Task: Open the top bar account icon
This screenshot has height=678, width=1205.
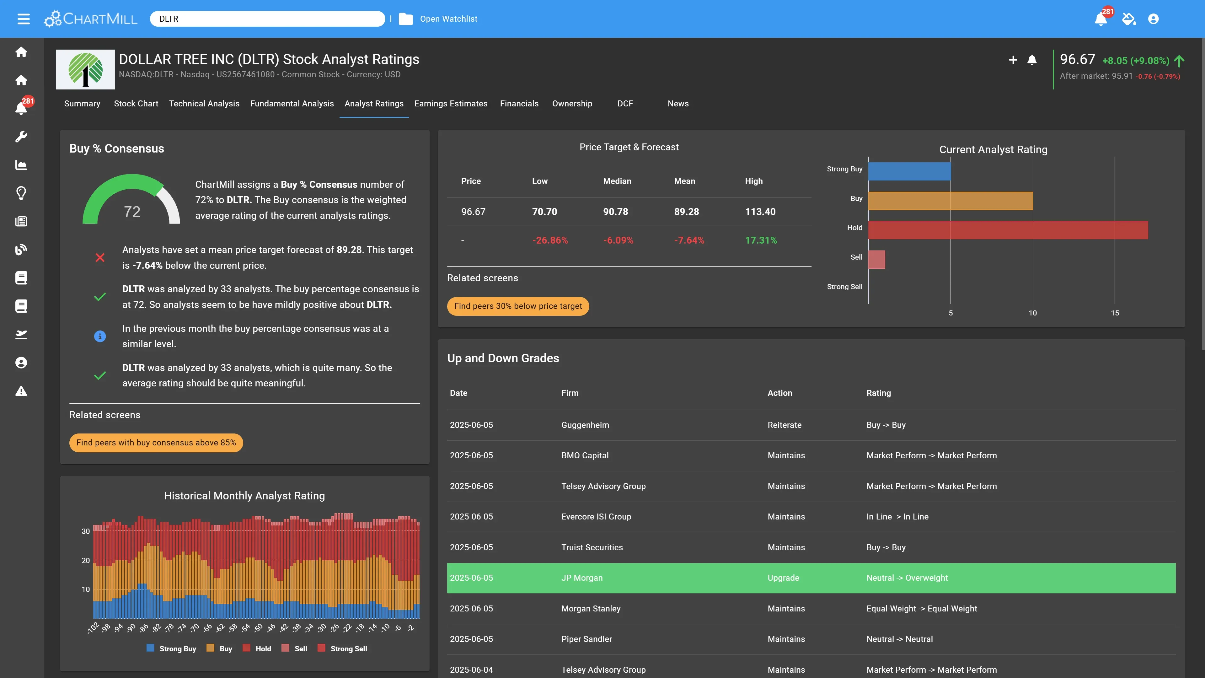Action: click(1153, 19)
